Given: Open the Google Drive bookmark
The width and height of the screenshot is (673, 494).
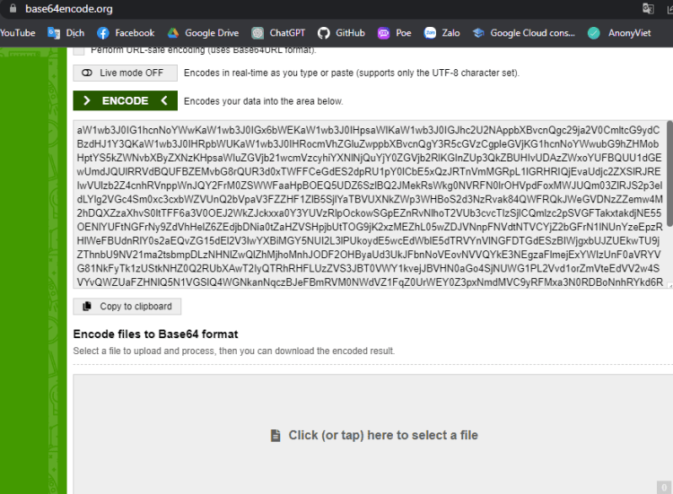Looking at the screenshot, I should point(203,33).
